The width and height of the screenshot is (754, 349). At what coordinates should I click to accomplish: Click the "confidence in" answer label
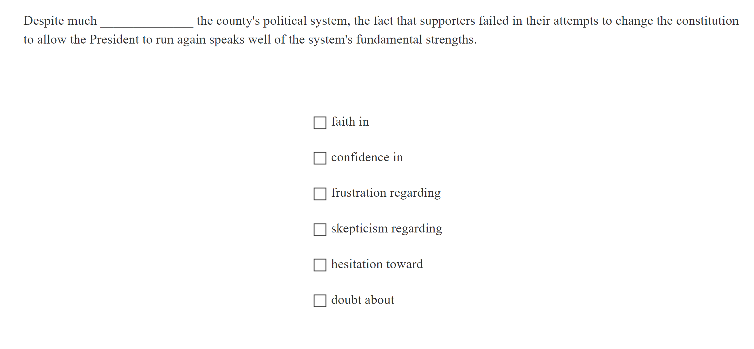click(x=367, y=158)
